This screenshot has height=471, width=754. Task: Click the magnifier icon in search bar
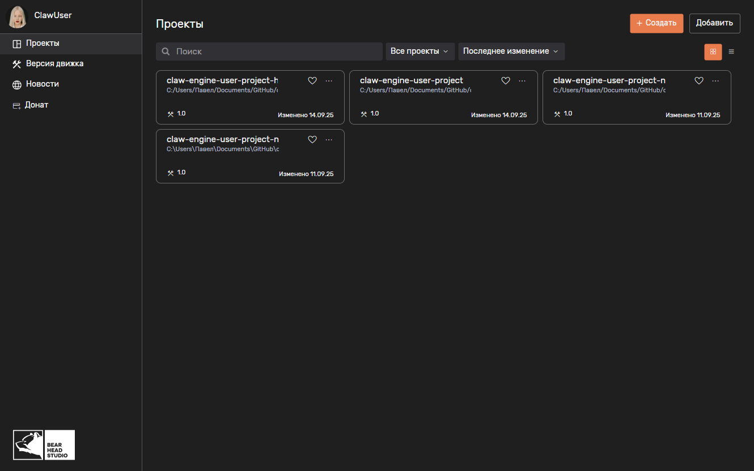click(x=166, y=52)
